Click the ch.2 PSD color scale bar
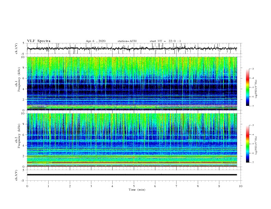This screenshot has height=209, width=271. click(248, 144)
